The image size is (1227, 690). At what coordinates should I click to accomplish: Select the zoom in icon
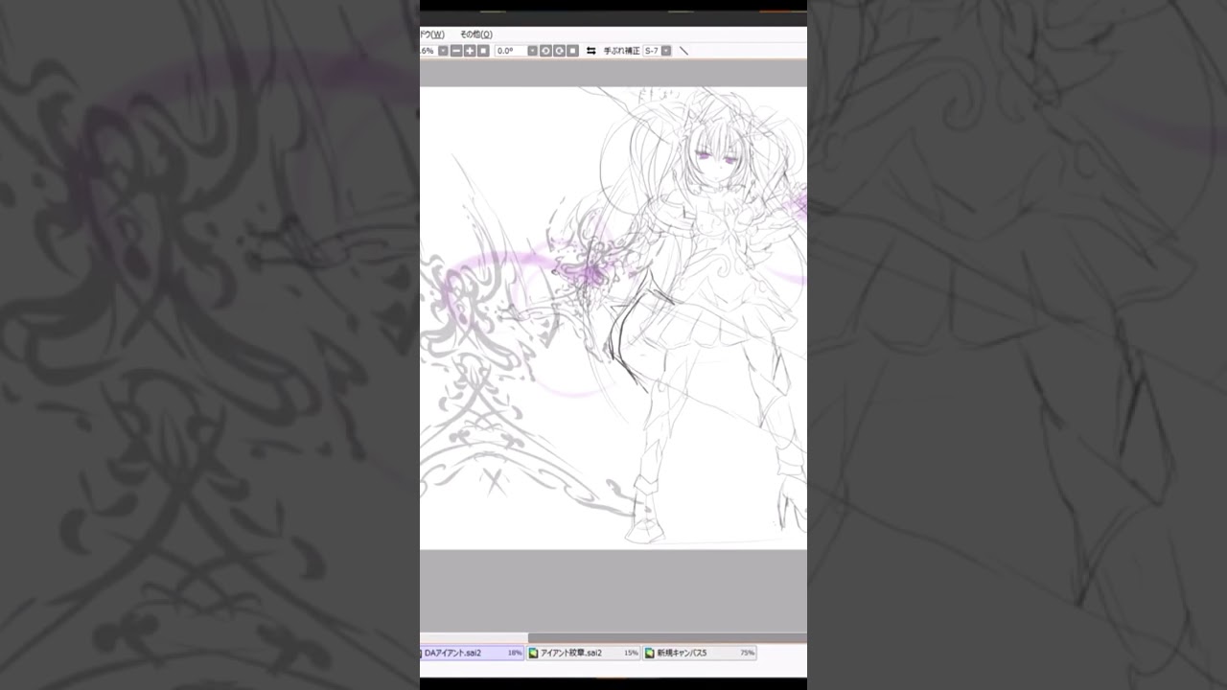click(470, 50)
